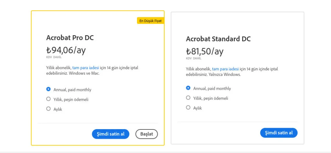331x153 pixels.
Task: Click the Yalnızca Windows description text
Action: click(x=225, y=75)
